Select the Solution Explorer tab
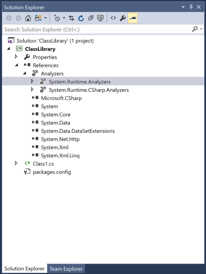 coord(25,269)
